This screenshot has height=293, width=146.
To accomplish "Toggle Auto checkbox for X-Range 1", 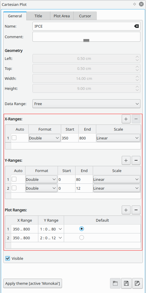I will [14, 138].
